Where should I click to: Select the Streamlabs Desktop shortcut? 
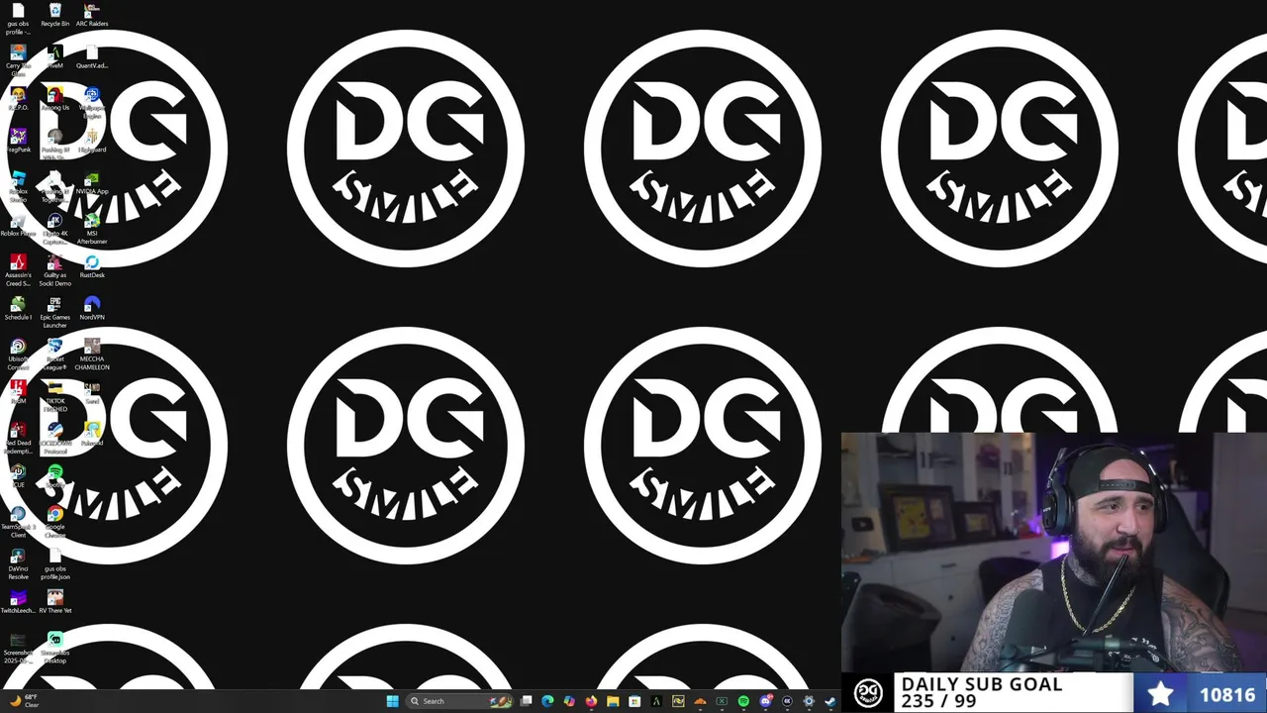[55, 648]
